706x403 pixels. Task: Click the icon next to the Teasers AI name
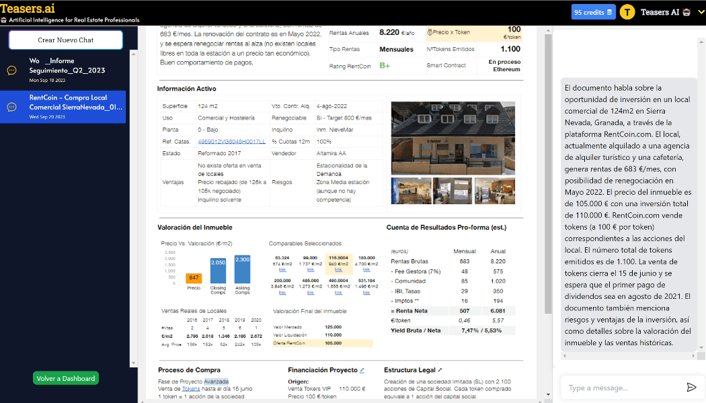tap(687, 12)
